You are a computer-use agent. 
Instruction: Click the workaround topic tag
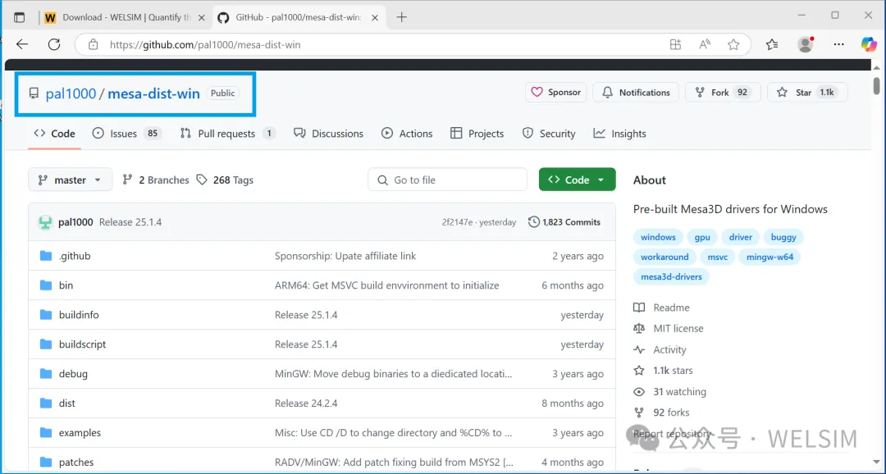click(664, 257)
